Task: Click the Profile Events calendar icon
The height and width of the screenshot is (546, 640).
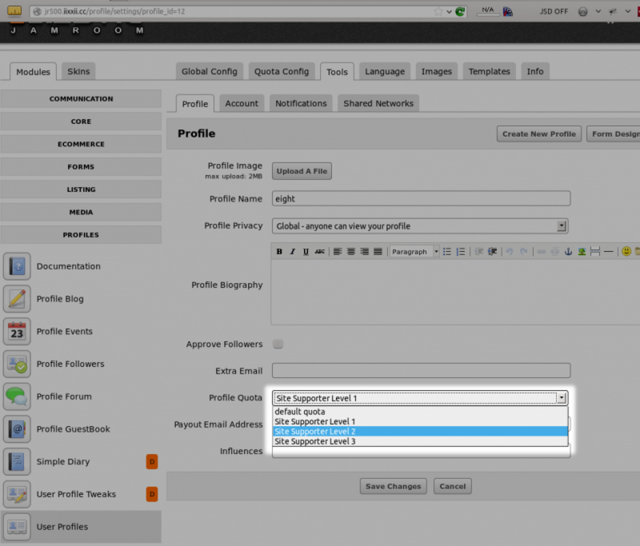Action: (17, 331)
